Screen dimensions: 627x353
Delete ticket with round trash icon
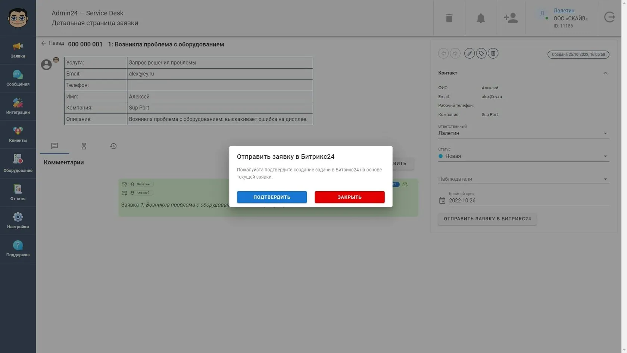click(x=493, y=53)
